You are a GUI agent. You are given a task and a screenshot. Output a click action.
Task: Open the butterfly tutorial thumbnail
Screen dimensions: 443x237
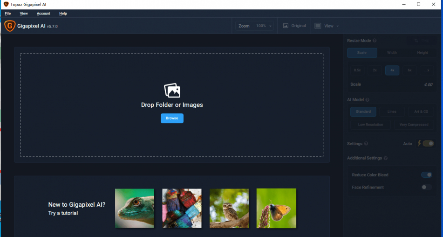276,209
